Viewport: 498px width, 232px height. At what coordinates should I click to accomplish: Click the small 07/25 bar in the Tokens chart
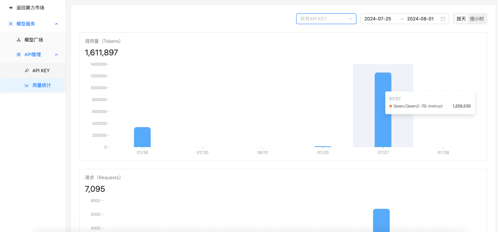(323, 146)
